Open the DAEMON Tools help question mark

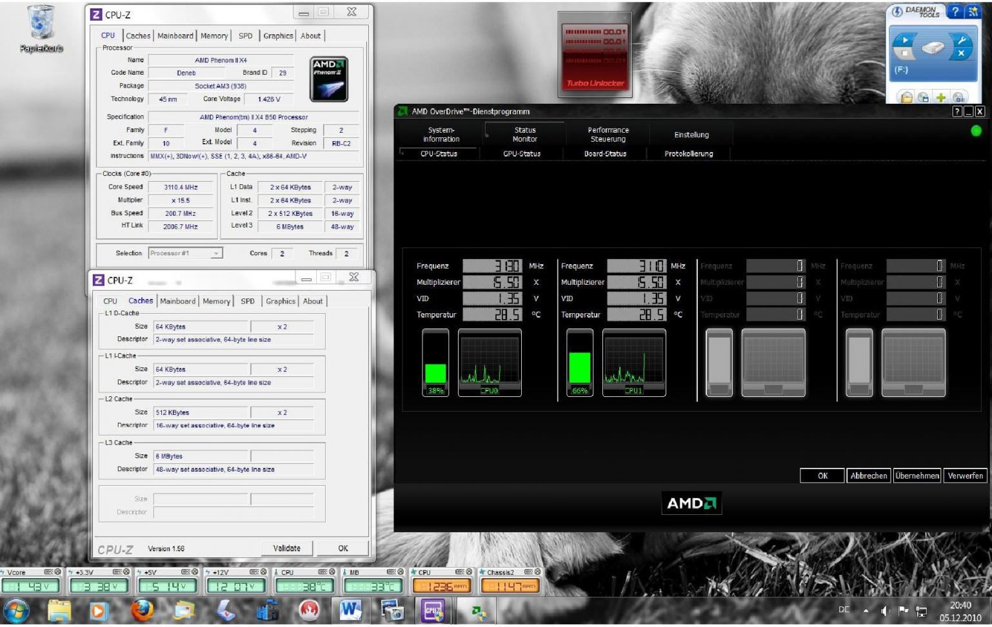pos(957,12)
